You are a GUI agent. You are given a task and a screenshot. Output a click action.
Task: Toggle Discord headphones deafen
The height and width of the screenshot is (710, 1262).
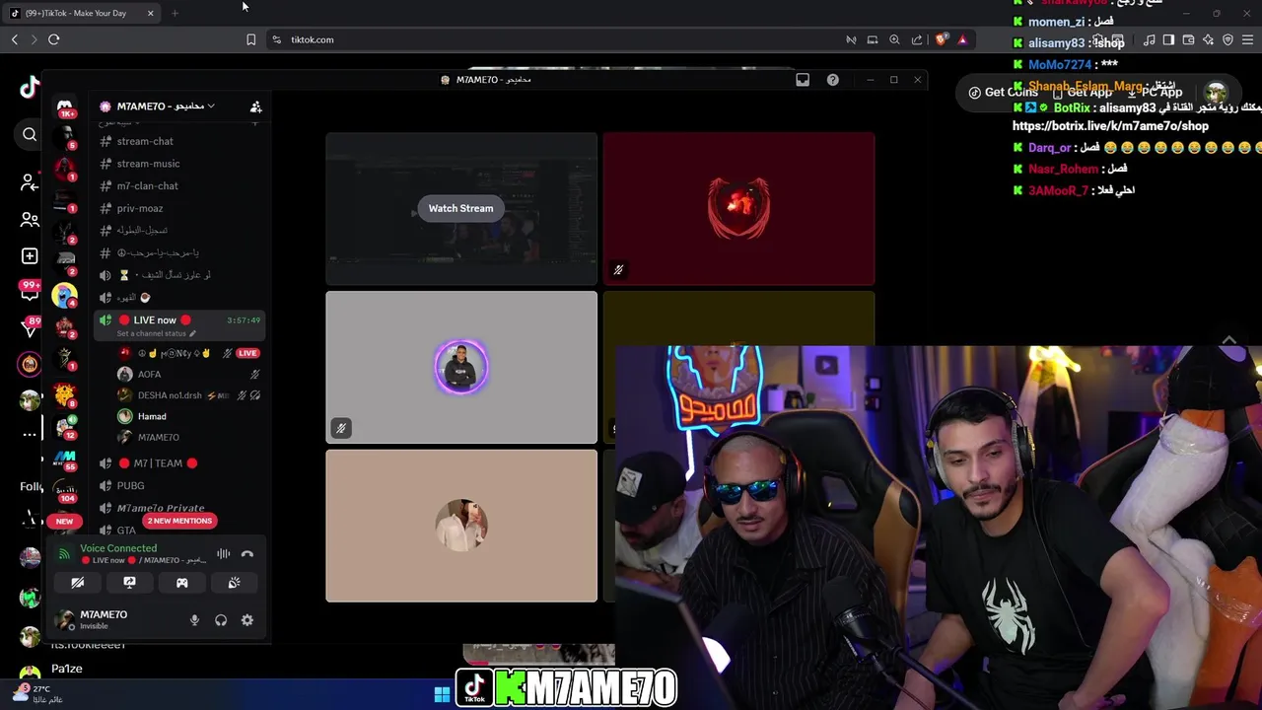tap(221, 620)
